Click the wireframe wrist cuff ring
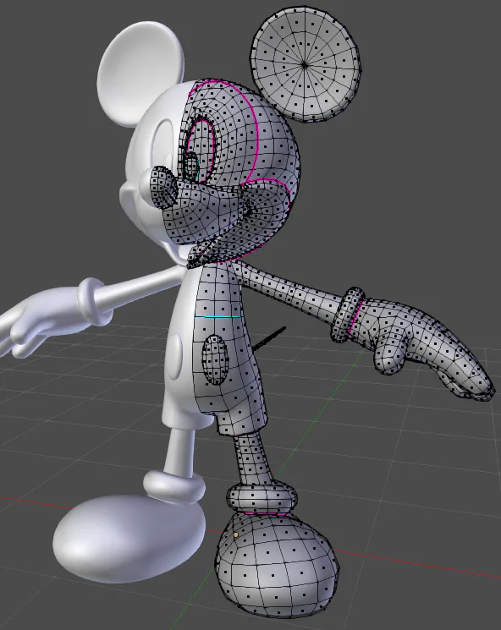Image resolution: width=501 pixels, height=630 pixels. click(x=347, y=315)
